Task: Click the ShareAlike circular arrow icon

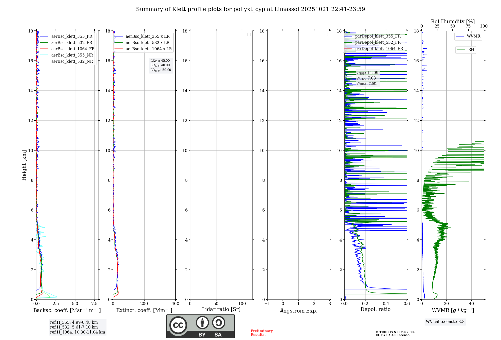Action: pos(218,322)
